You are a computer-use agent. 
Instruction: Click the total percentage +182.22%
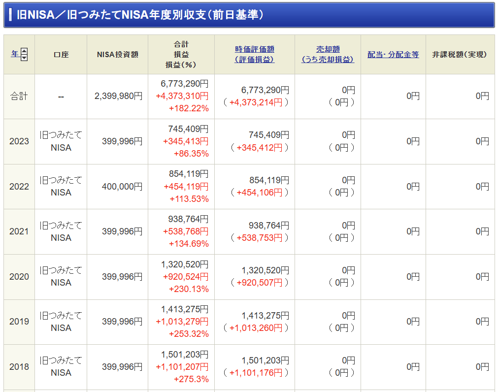coord(189,108)
